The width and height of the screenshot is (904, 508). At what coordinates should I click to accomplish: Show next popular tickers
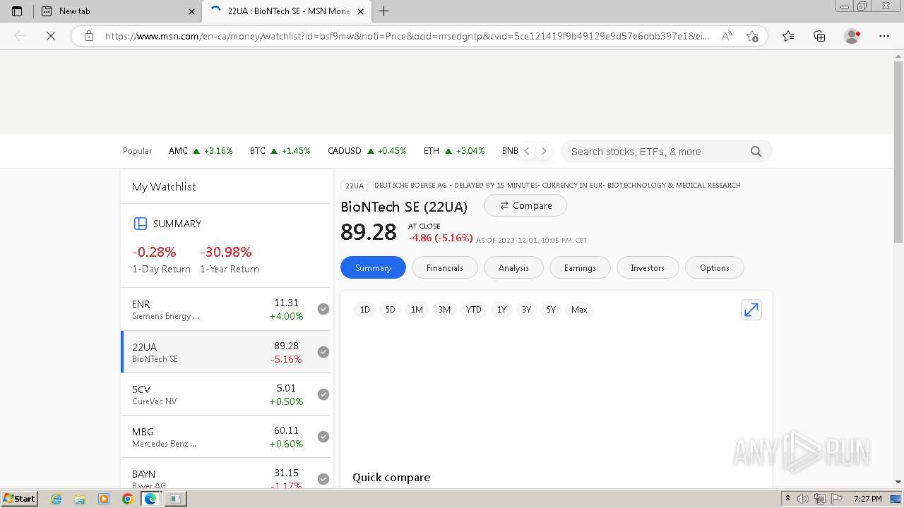point(544,151)
